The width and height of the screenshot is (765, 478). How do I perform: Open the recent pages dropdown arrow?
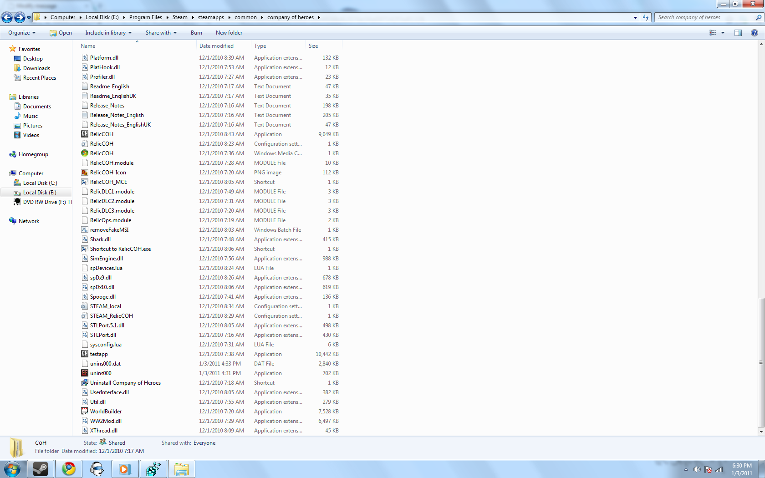click(29, 18)
